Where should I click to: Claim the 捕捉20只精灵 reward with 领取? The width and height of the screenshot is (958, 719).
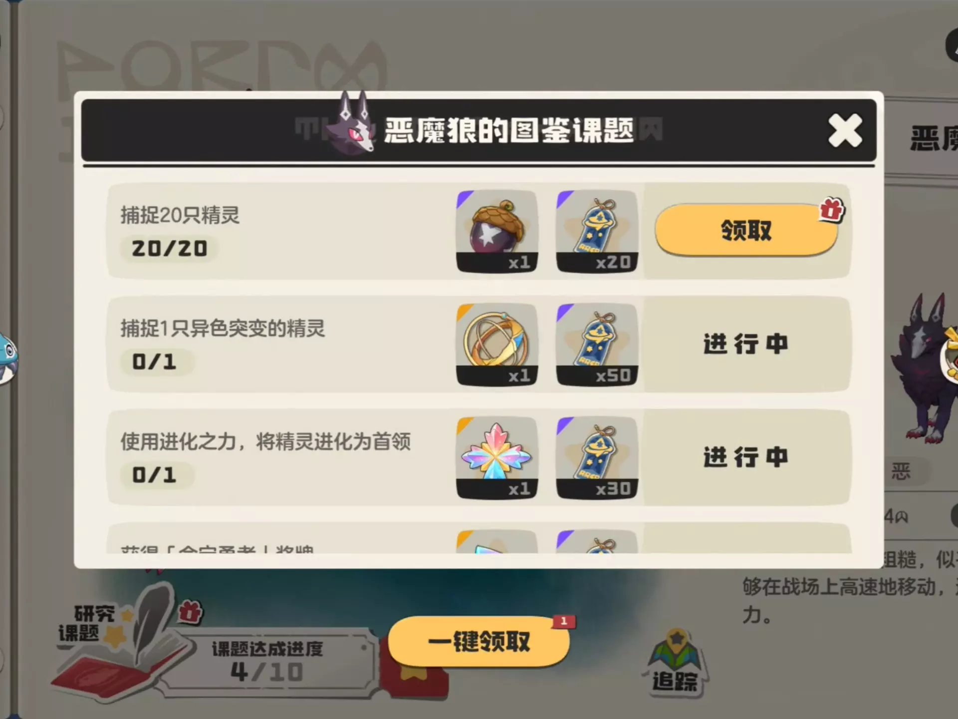coord(746,230)
